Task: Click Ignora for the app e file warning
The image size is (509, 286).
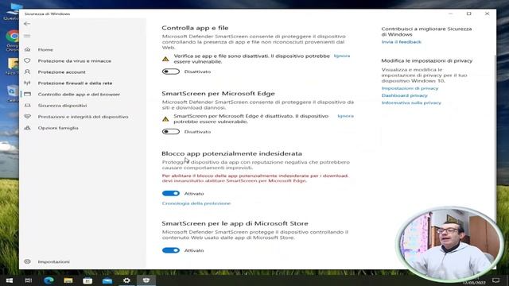Action: [x=342, y=56]
